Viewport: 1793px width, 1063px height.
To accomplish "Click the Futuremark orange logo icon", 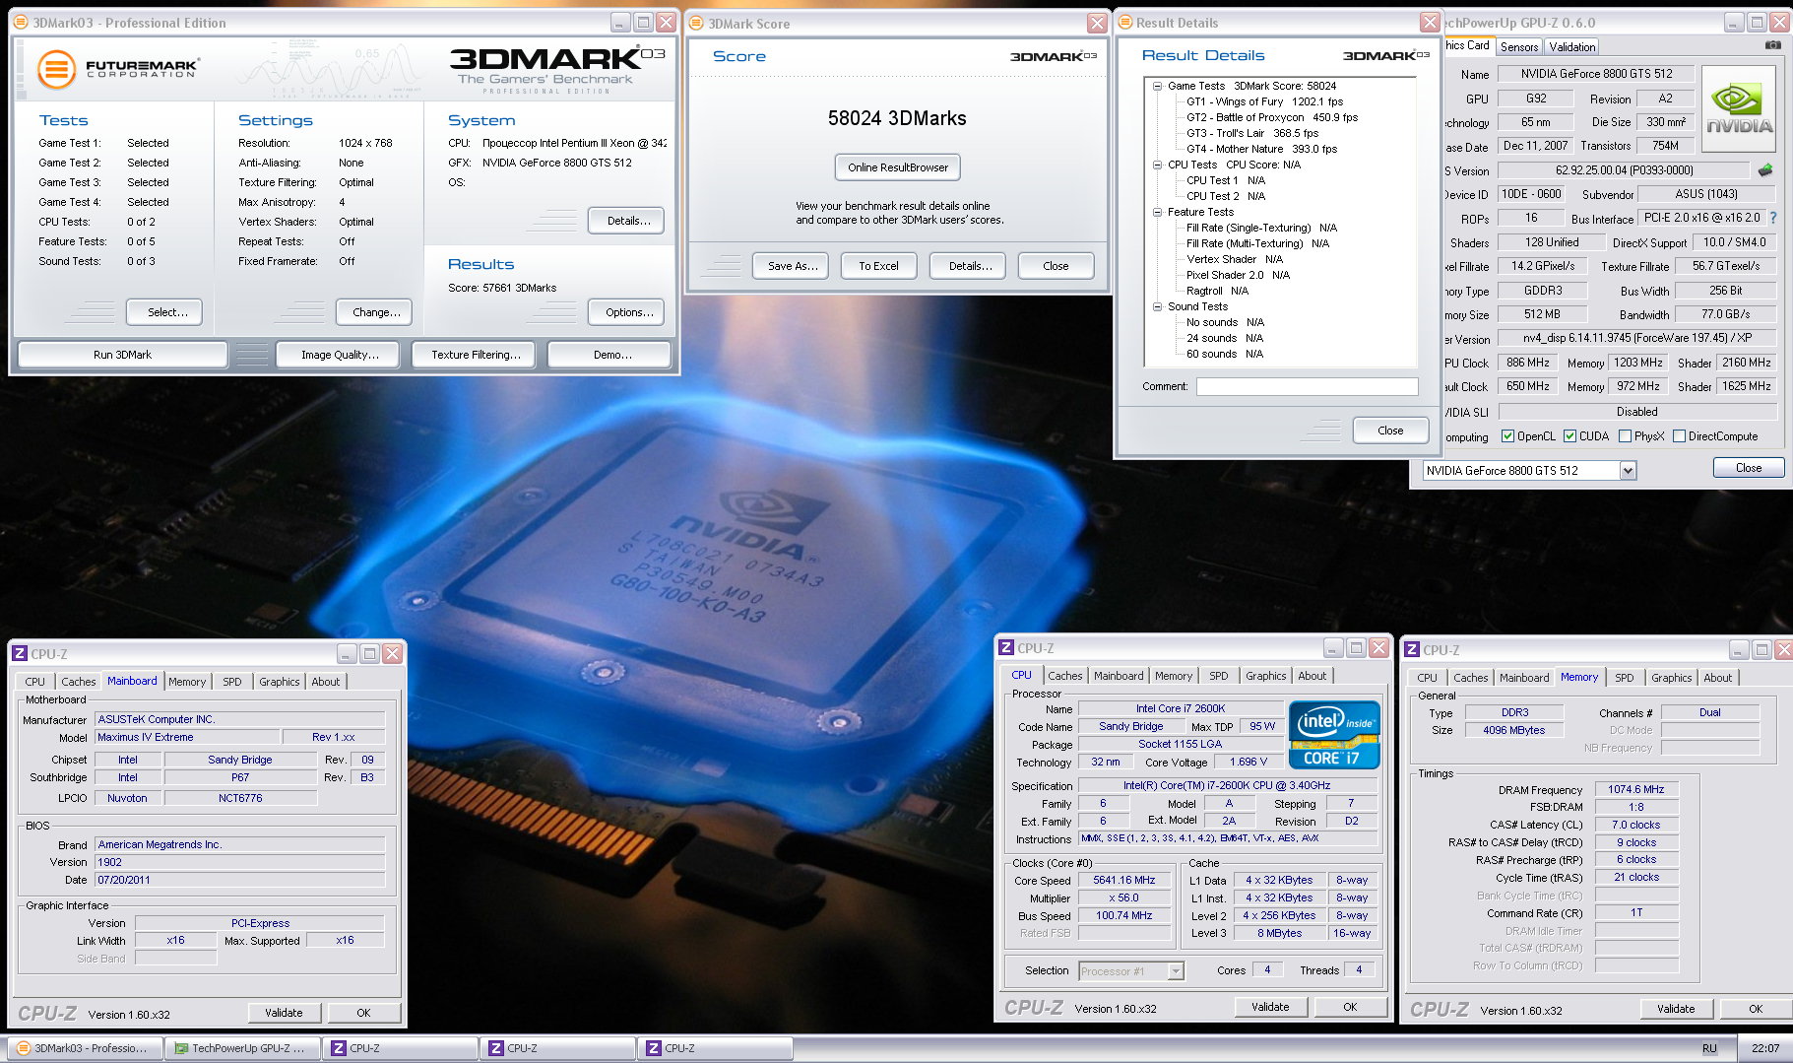I will [x=56, y=69].
